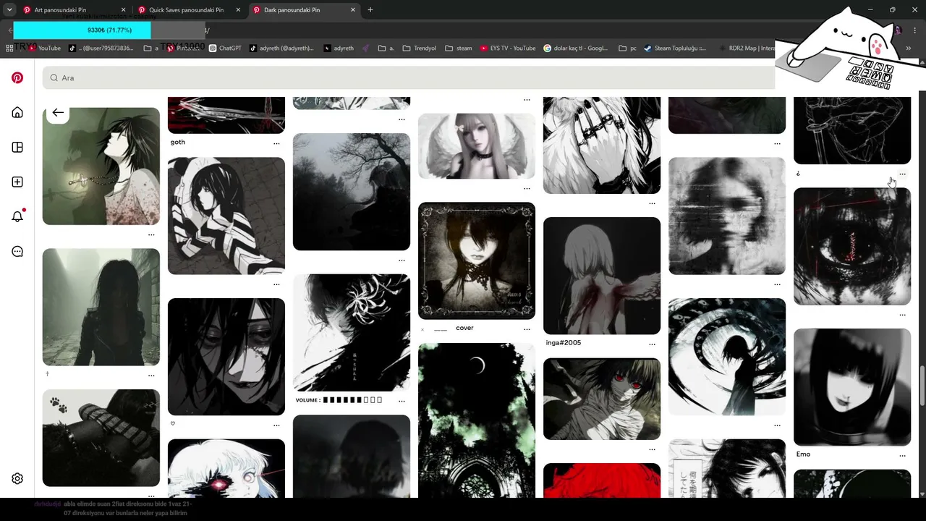Open the foggy bare tree forest pin
926x521 pixels.
pyautogui.click(x=352, y=192)
